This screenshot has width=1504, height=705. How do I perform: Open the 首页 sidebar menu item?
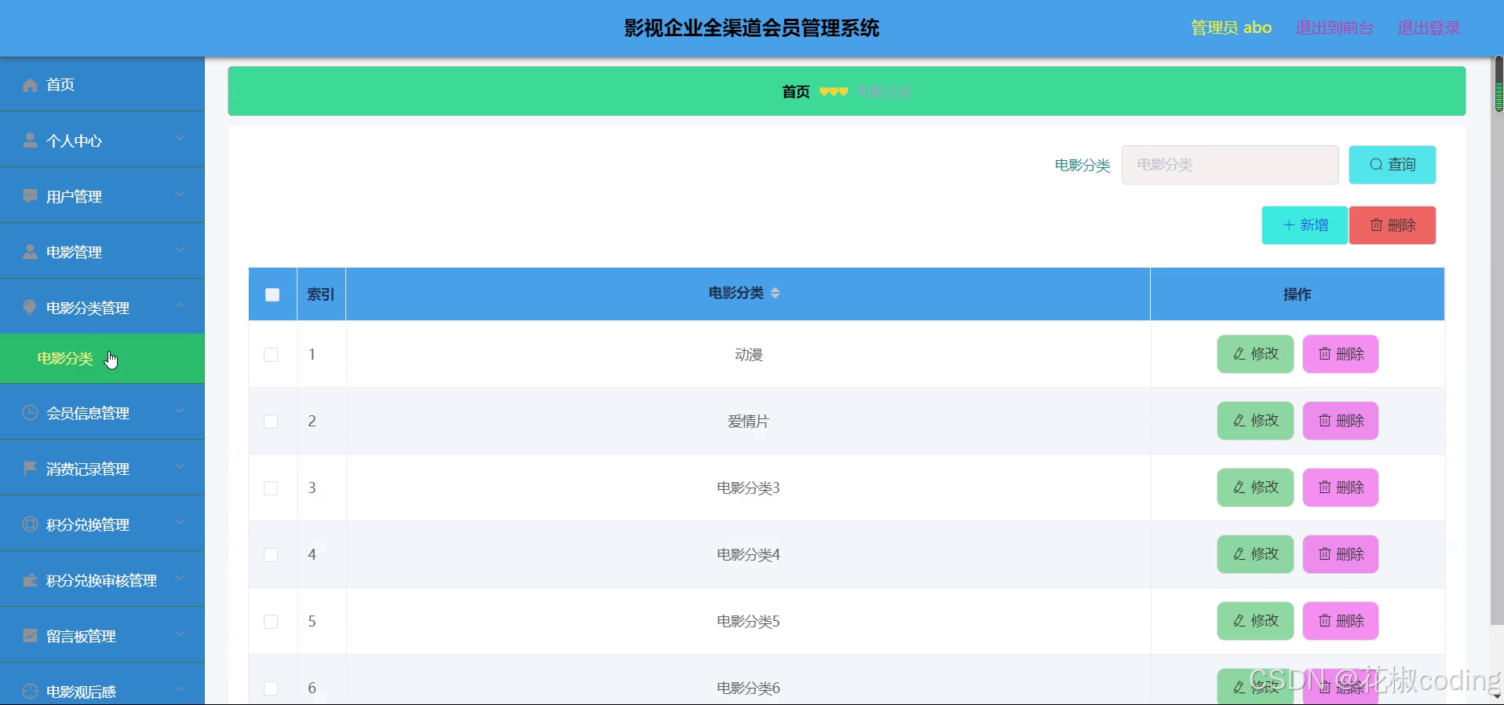[x=102, y=84]
